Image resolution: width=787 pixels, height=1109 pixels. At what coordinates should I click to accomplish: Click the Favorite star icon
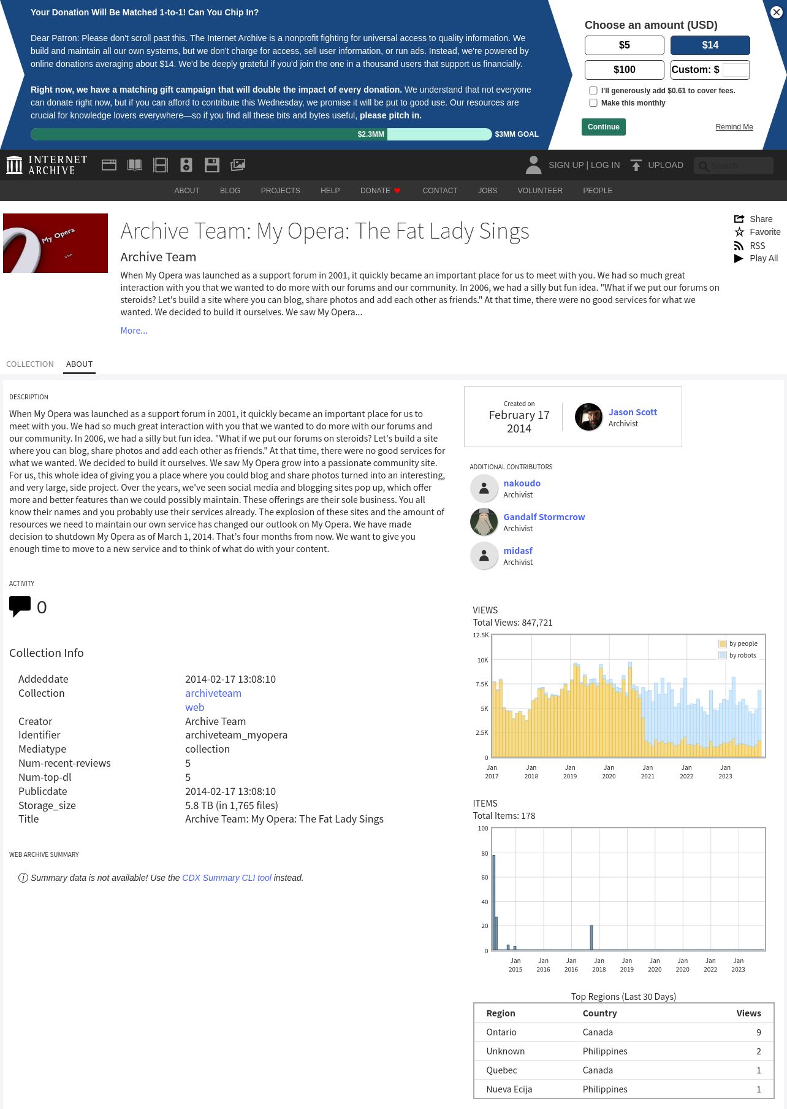point(739,232)
